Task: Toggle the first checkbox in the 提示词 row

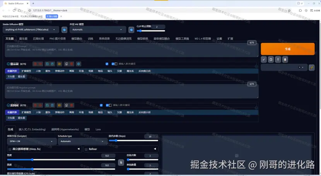Action: (x=107, y=64)
